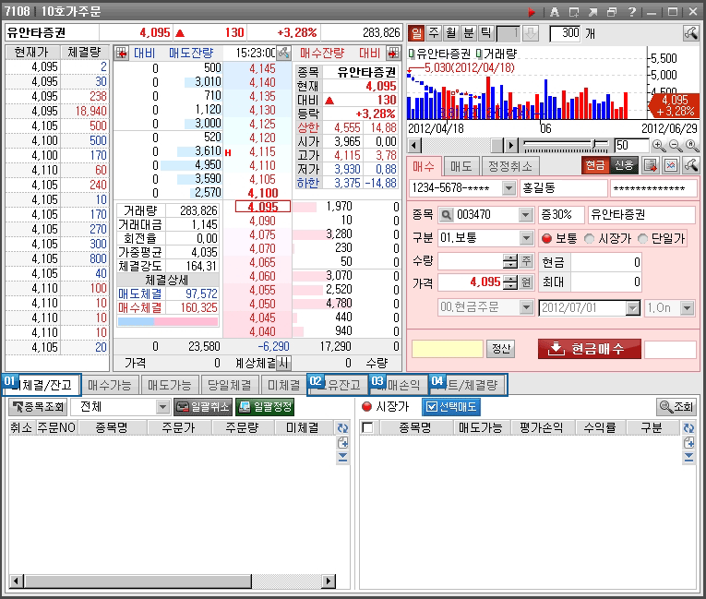Switch to 신용 (credit) order mode
Screen dimensions: 706x599
pos(624,166)
